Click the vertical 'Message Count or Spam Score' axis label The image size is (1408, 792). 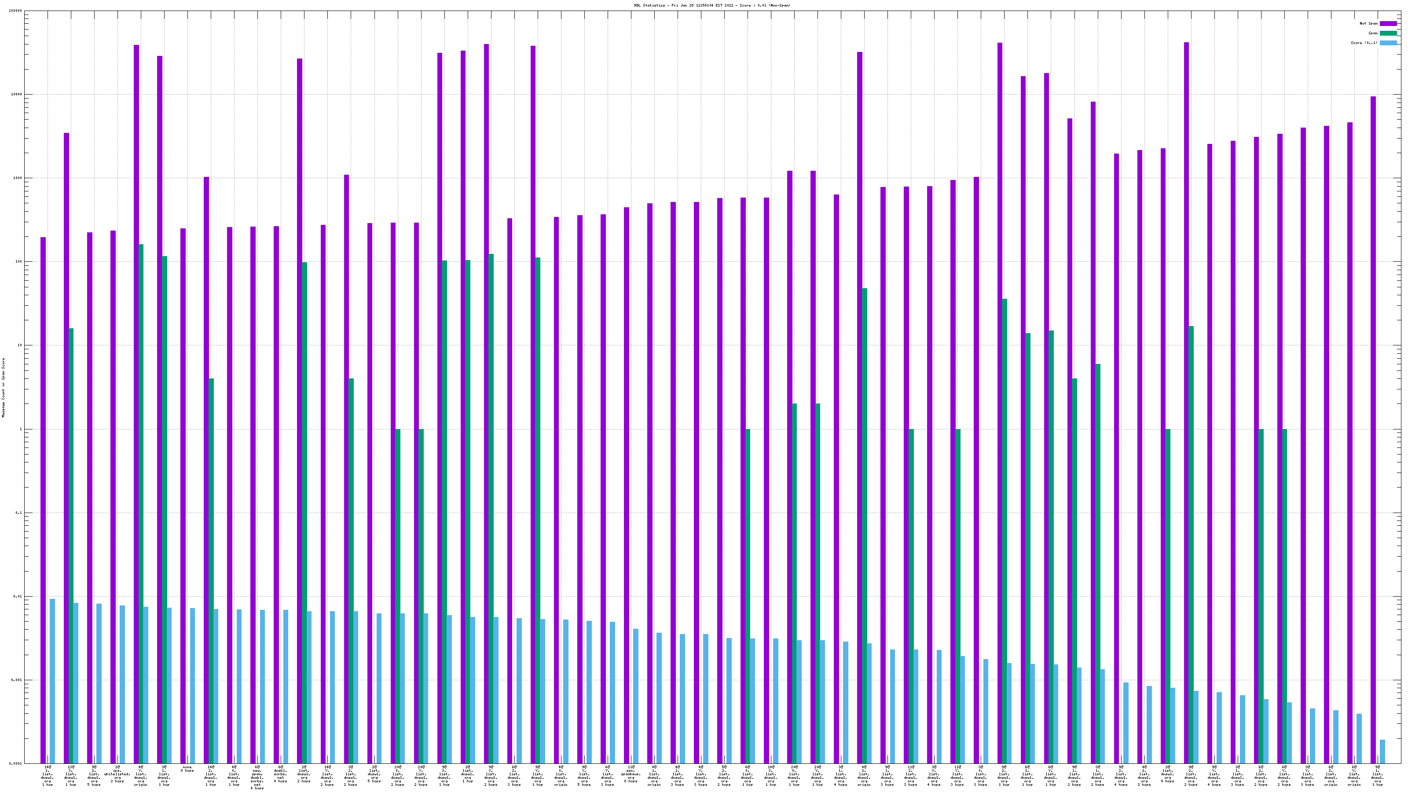click(3, 388)
